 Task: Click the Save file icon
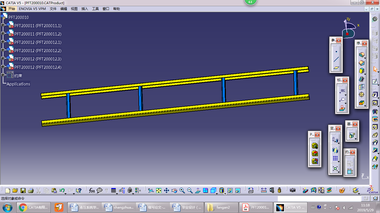23,191
